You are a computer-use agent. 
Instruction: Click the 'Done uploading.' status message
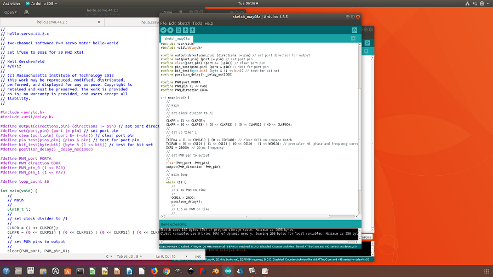tap(174, 224)
